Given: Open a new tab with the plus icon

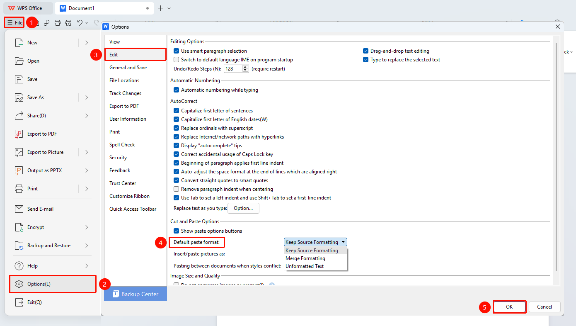Looking at the screenshot, I should [x=161, y=8].
